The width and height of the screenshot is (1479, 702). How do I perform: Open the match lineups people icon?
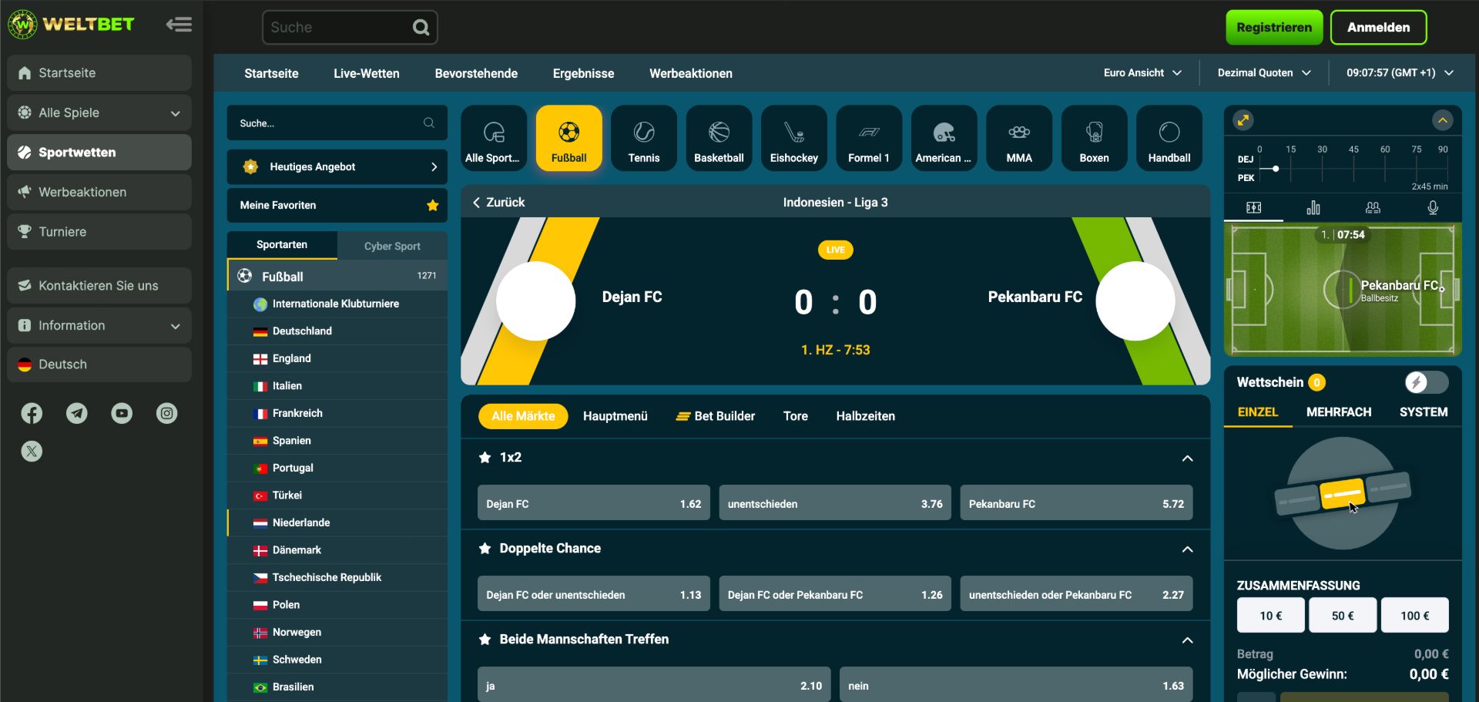[x=1373, y=207]
